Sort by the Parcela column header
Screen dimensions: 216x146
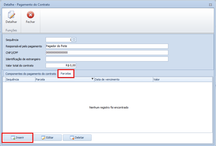point(63,79)
